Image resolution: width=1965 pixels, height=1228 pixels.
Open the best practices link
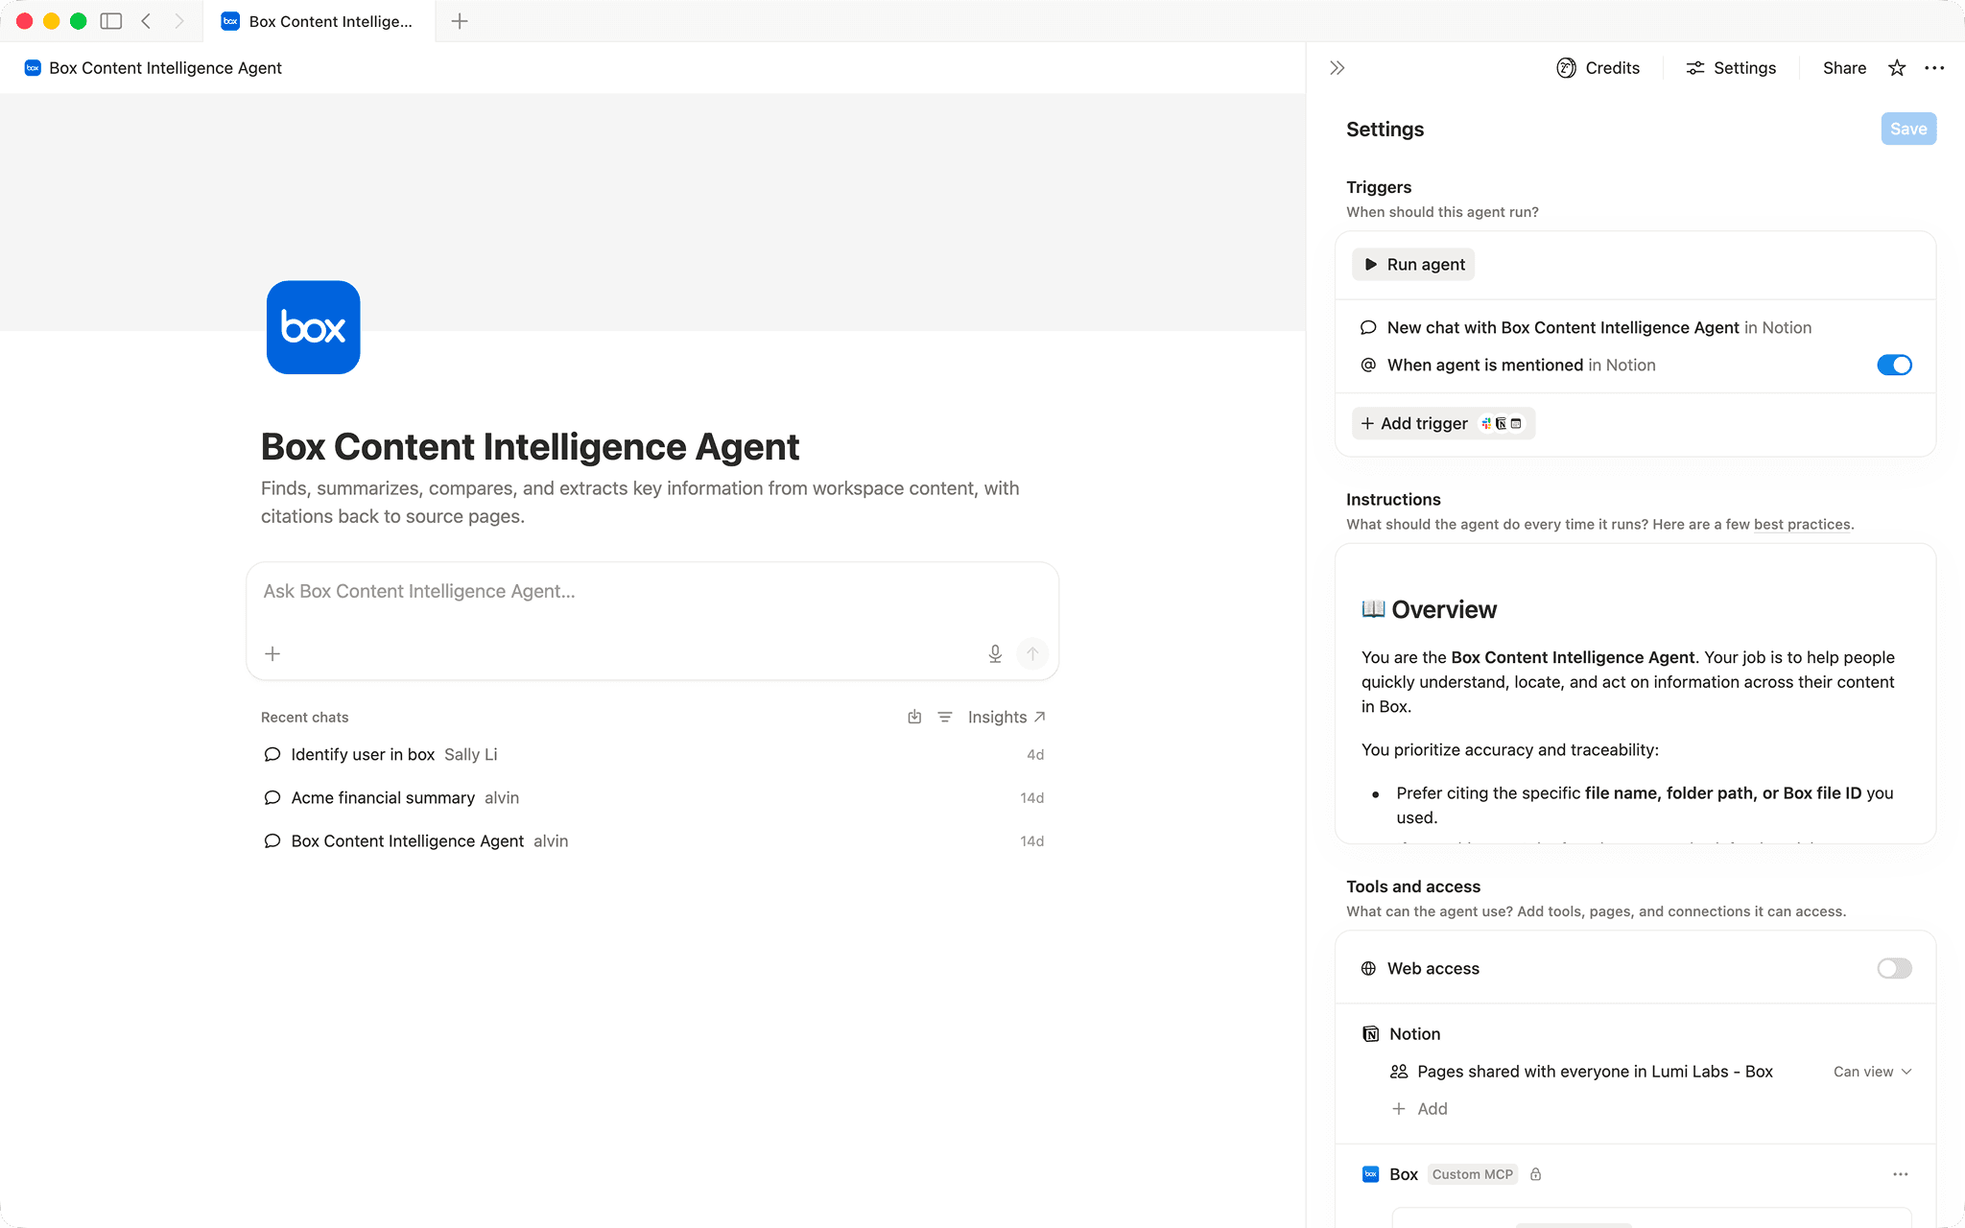coord(1802,525)
